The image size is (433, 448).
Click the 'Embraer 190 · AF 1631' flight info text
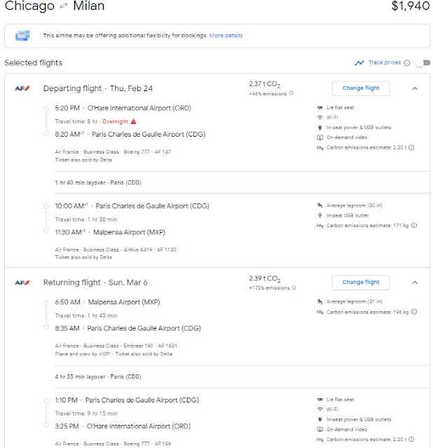coord(150,346)
